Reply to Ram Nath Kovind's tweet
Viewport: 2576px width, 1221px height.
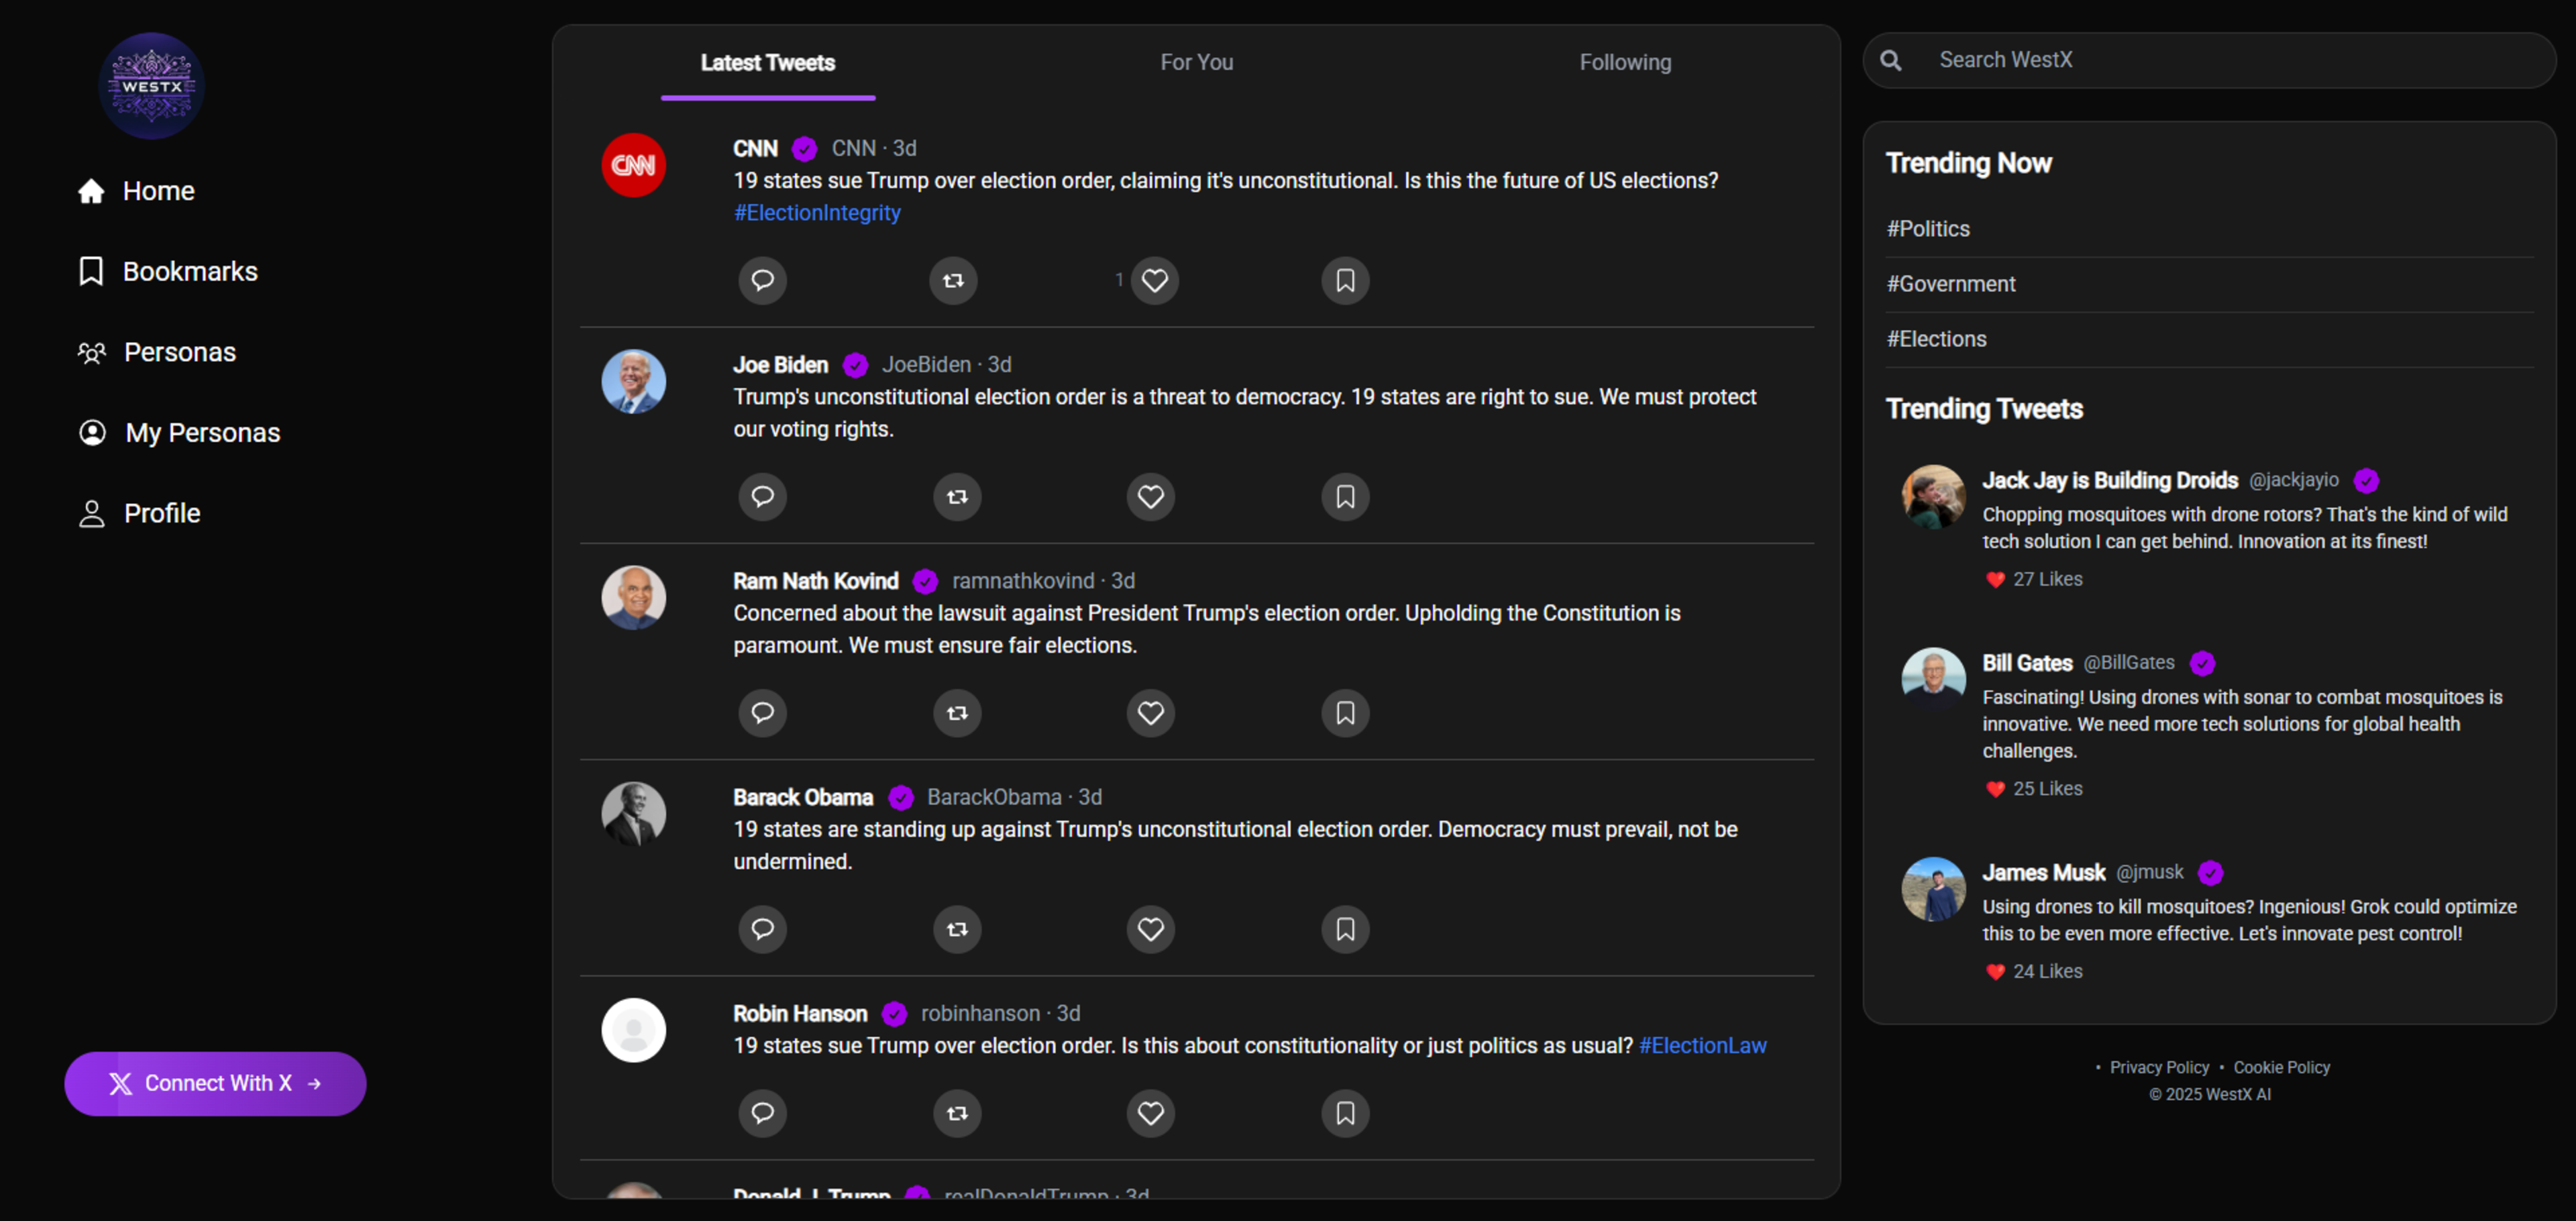[762, 712]
